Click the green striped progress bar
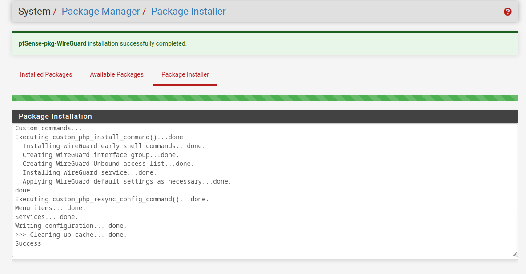The image size is (526, 274). coord(265,98)
